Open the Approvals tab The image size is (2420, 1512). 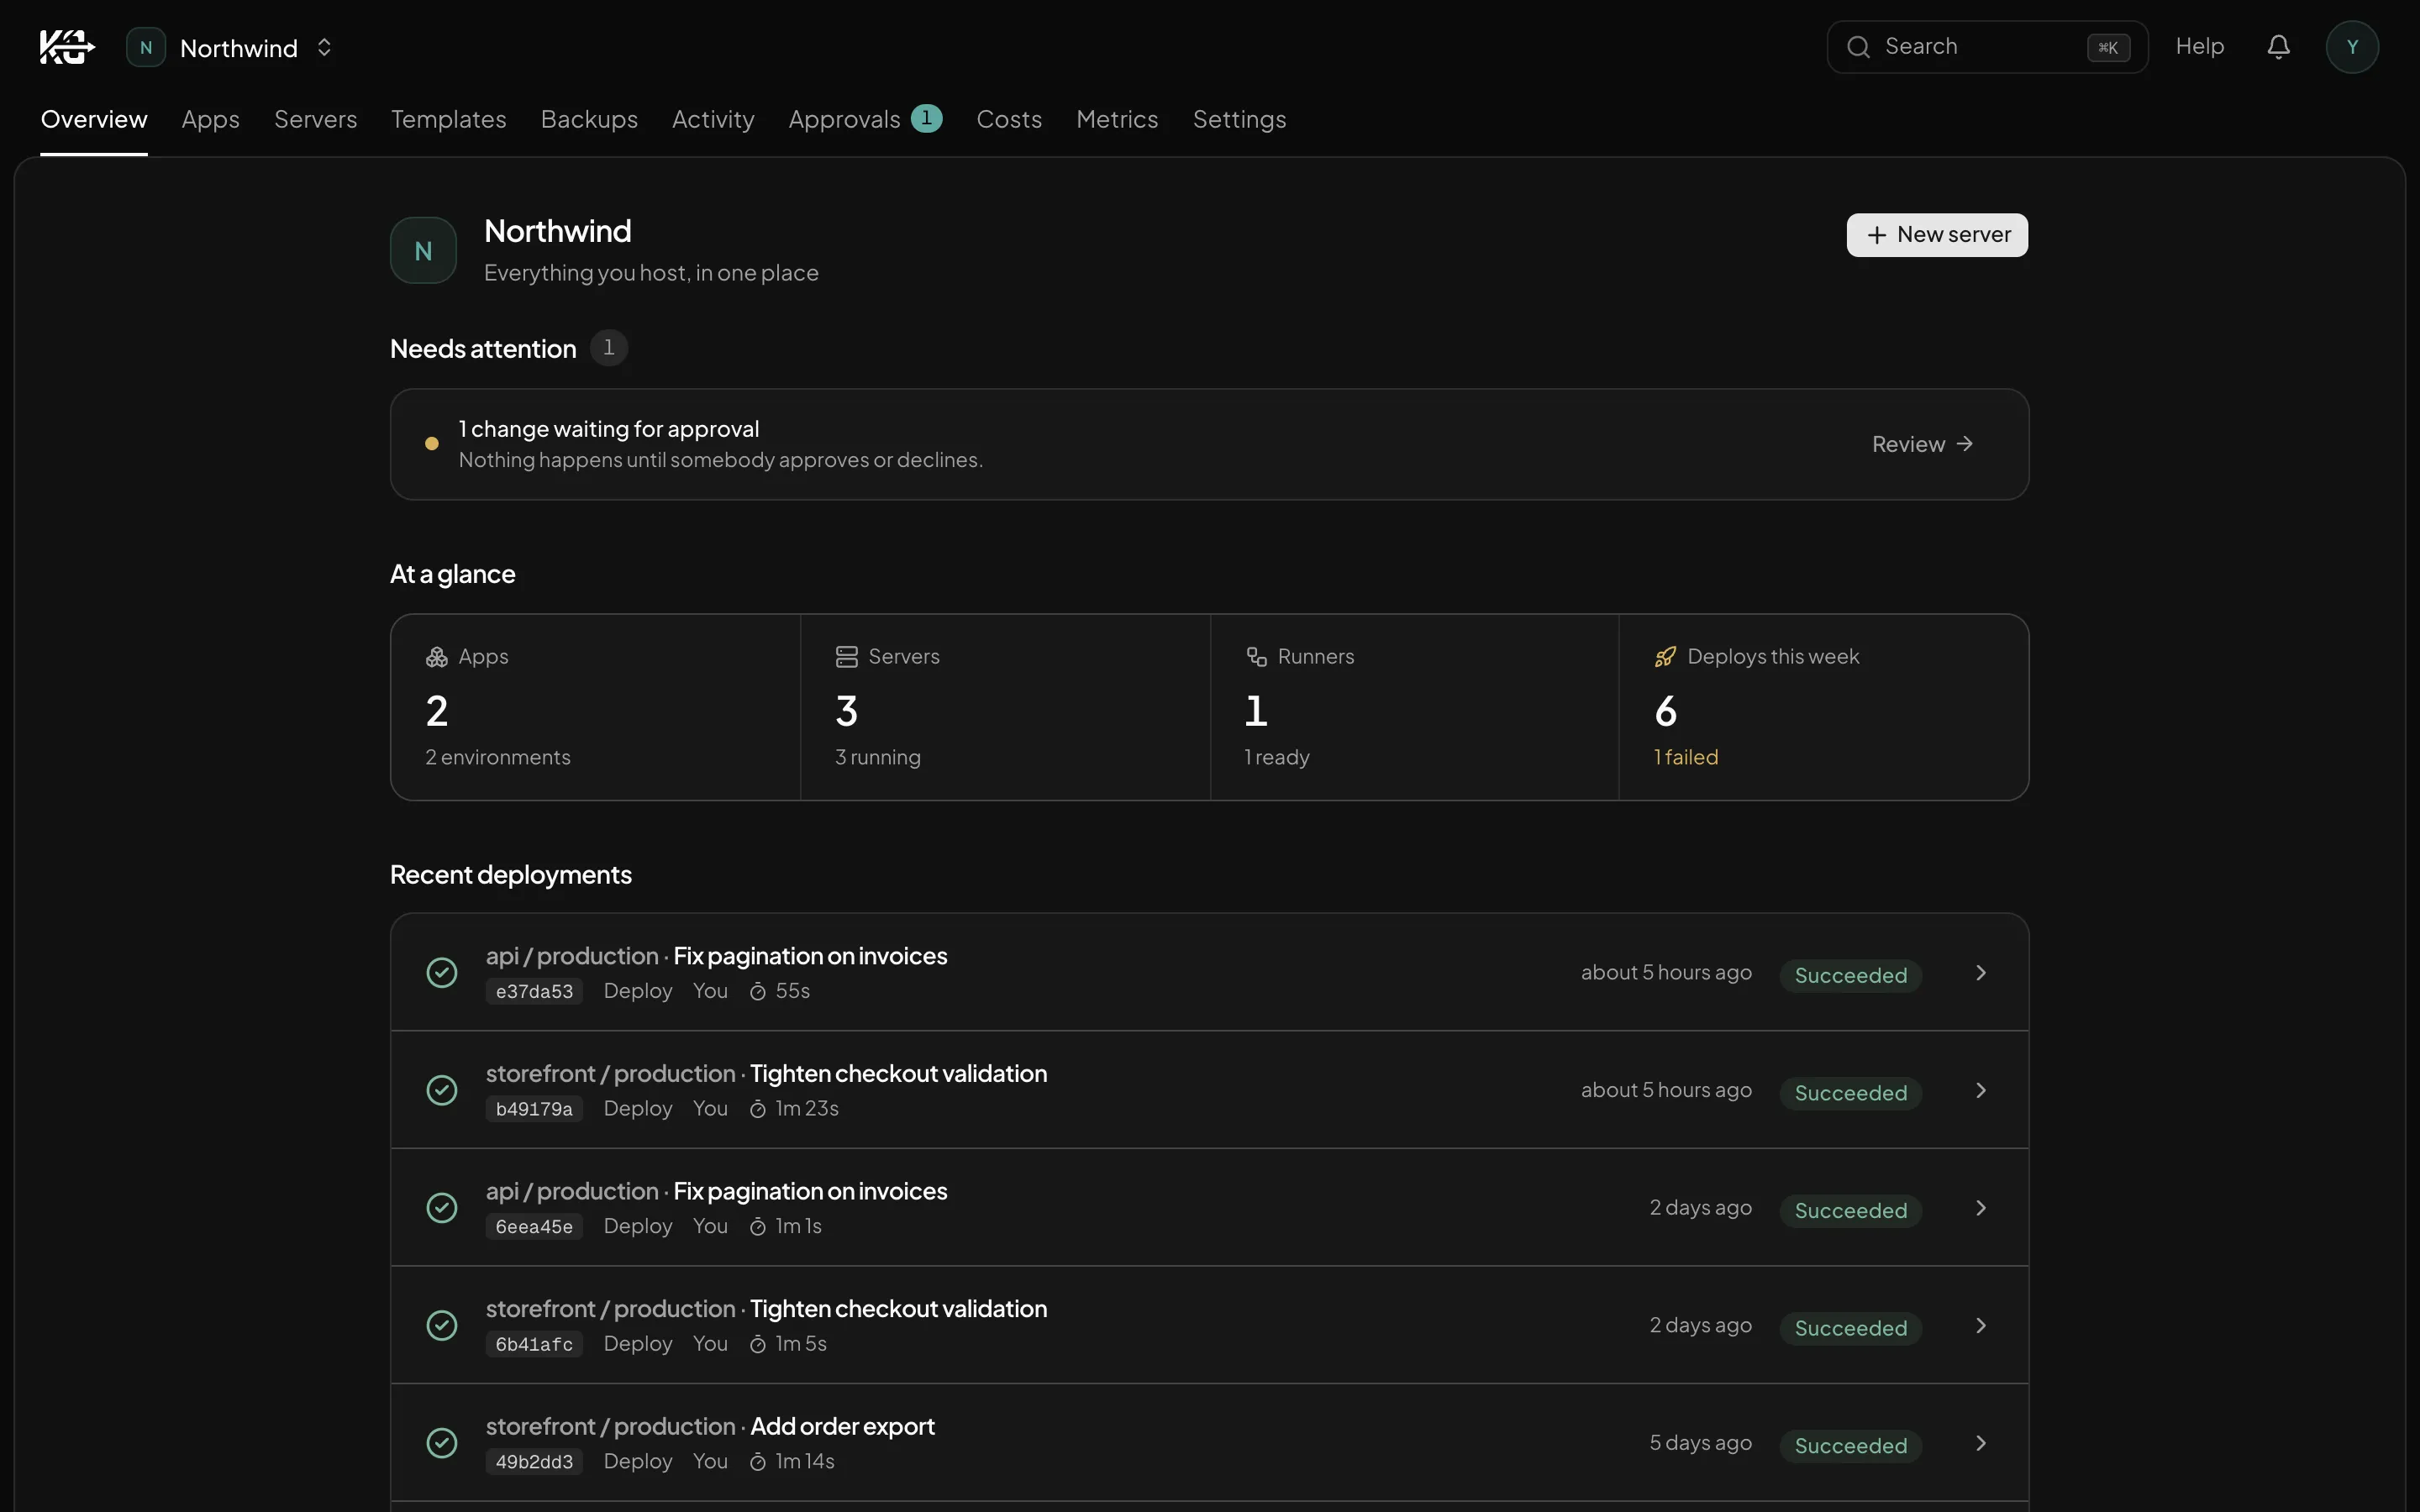(865, 119)
